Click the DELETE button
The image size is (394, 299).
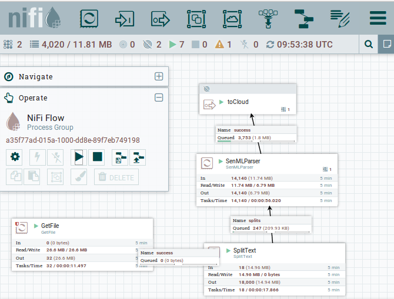116,177
